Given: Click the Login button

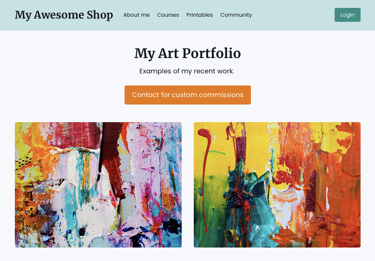Looking at the screenshot, I should coord(348,15).
